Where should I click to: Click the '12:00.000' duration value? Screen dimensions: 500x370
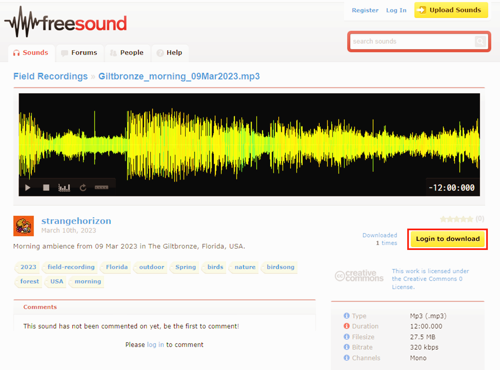(426, 326)
